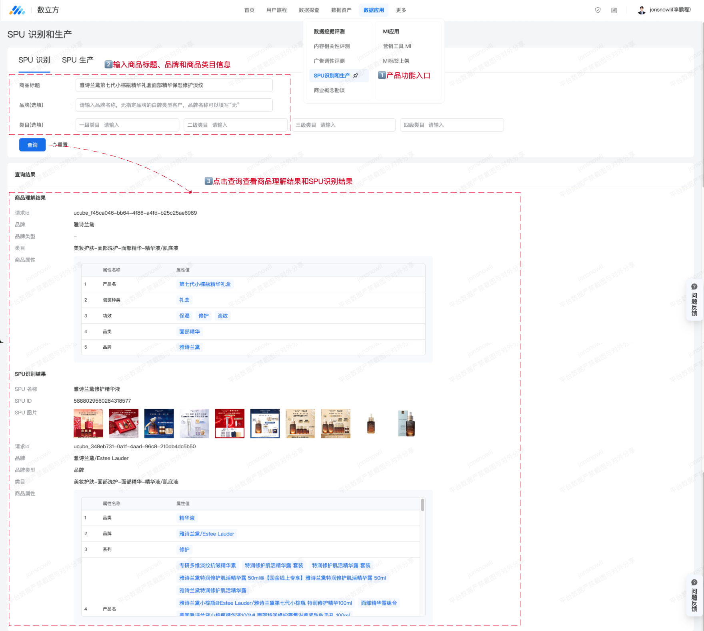Click the 专研多维淡纹抗皱精华素 tag
The image size is (704, 631).
[x=208, y=565]
